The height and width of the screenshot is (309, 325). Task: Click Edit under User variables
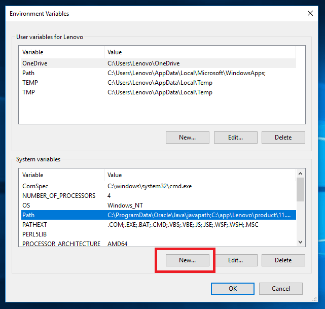(235, 138)
